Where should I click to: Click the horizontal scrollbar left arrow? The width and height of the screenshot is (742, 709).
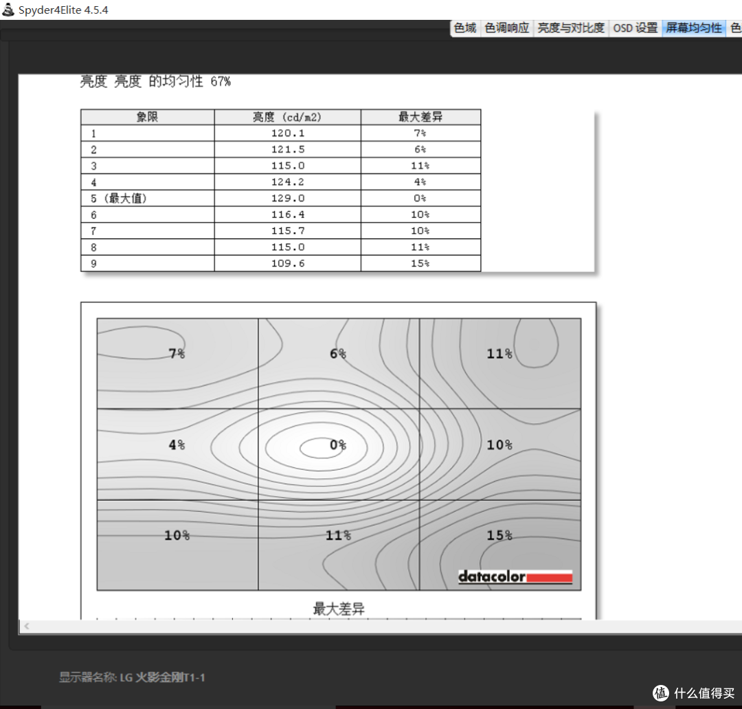[x=27, y=626]
